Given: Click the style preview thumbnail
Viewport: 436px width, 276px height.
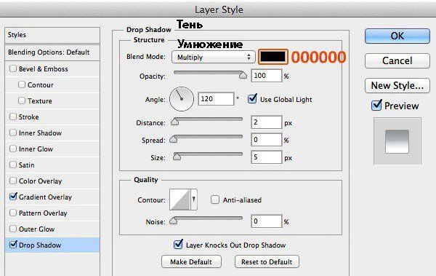Looking at the screenshot, I should (x=397, y=141).
